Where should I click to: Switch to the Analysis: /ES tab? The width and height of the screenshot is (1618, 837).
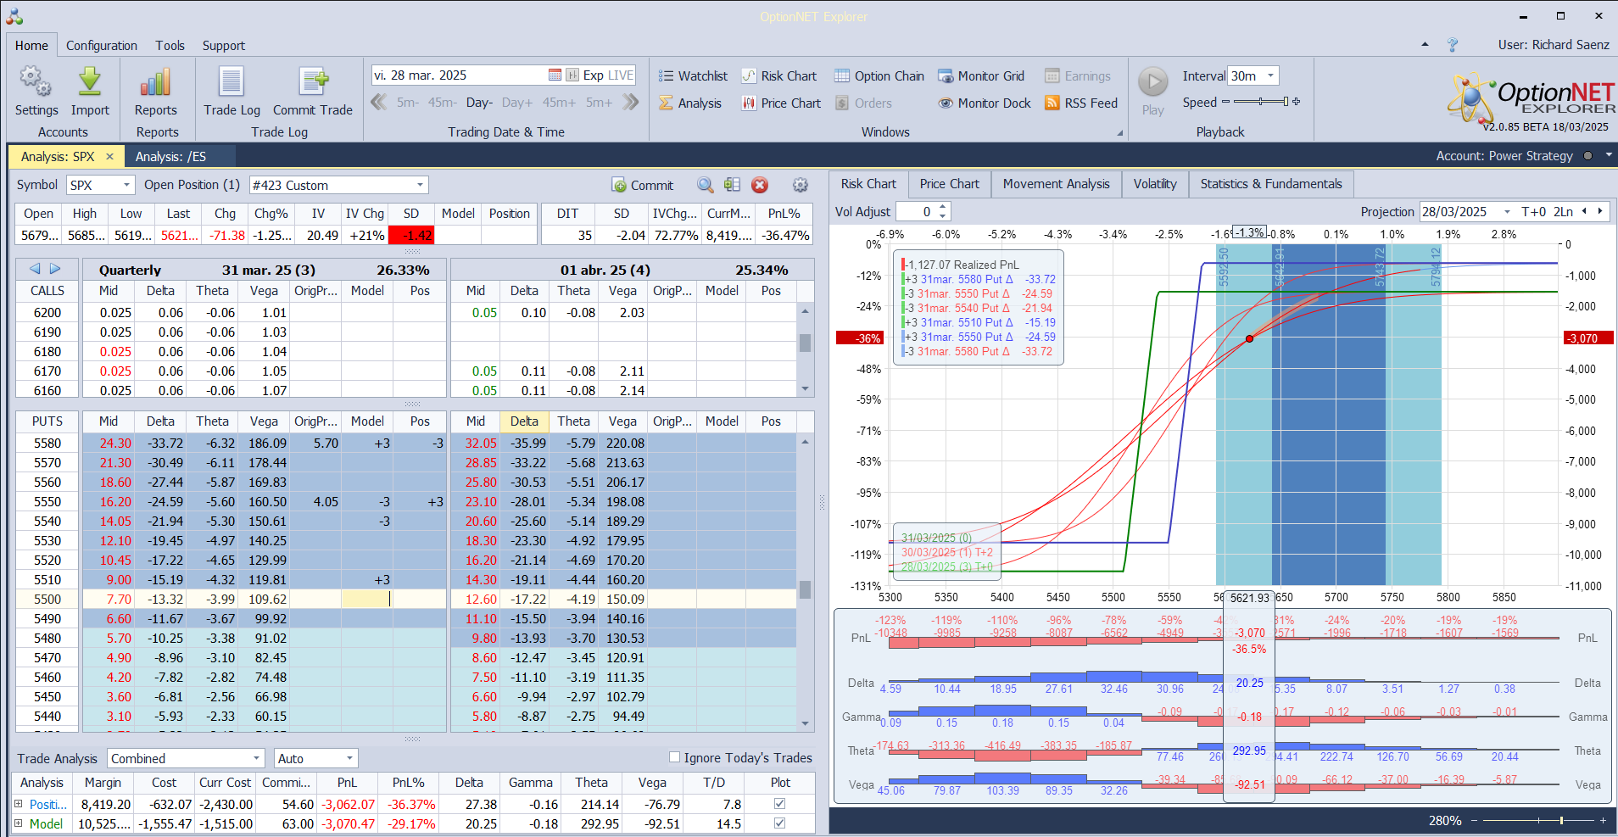point(170,157)
